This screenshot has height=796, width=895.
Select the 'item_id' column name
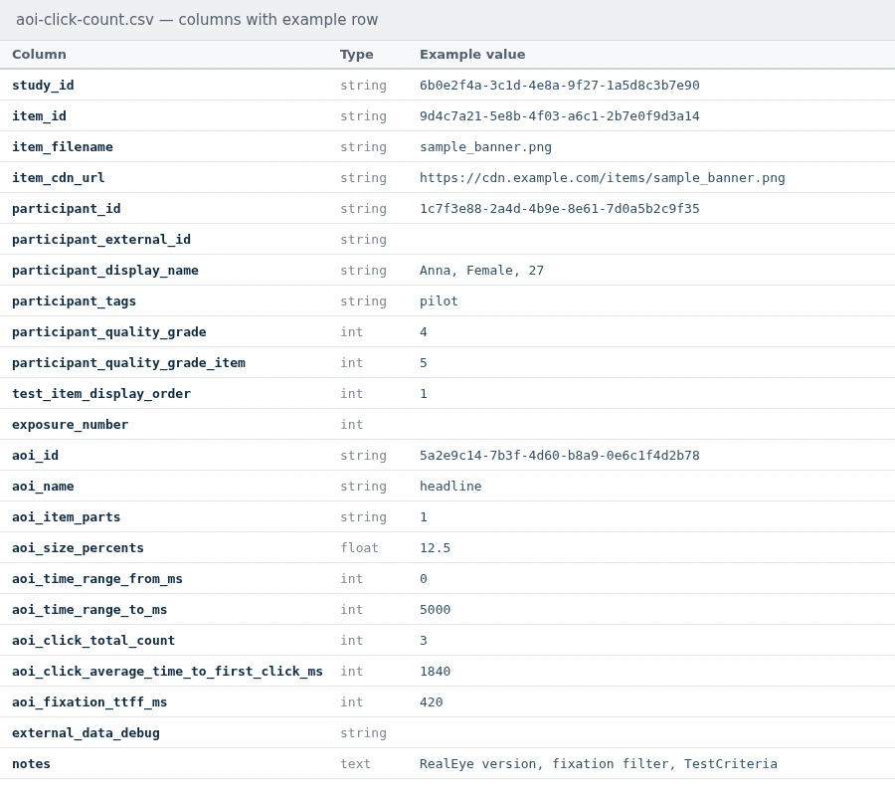tap(39, 115)
